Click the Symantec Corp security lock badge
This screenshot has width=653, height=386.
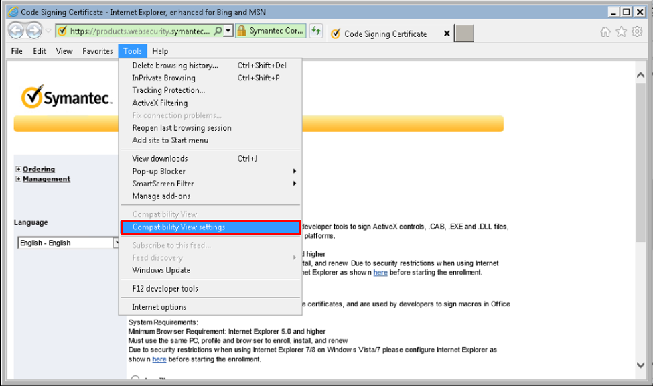271,31
